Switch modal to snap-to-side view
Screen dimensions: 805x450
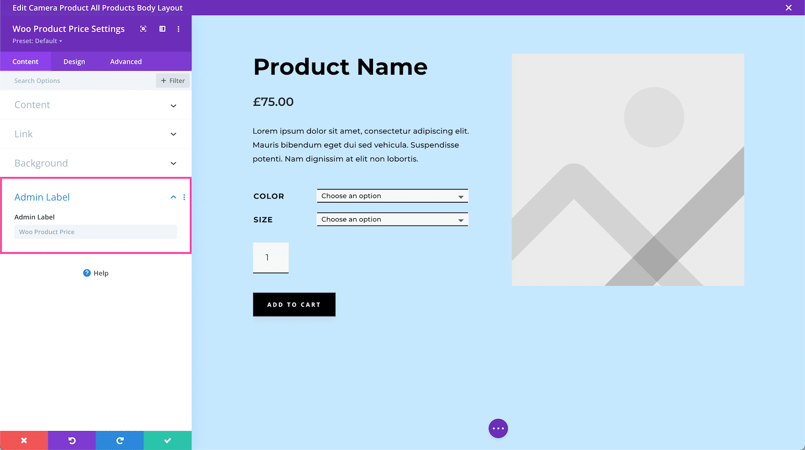point(162,29)
